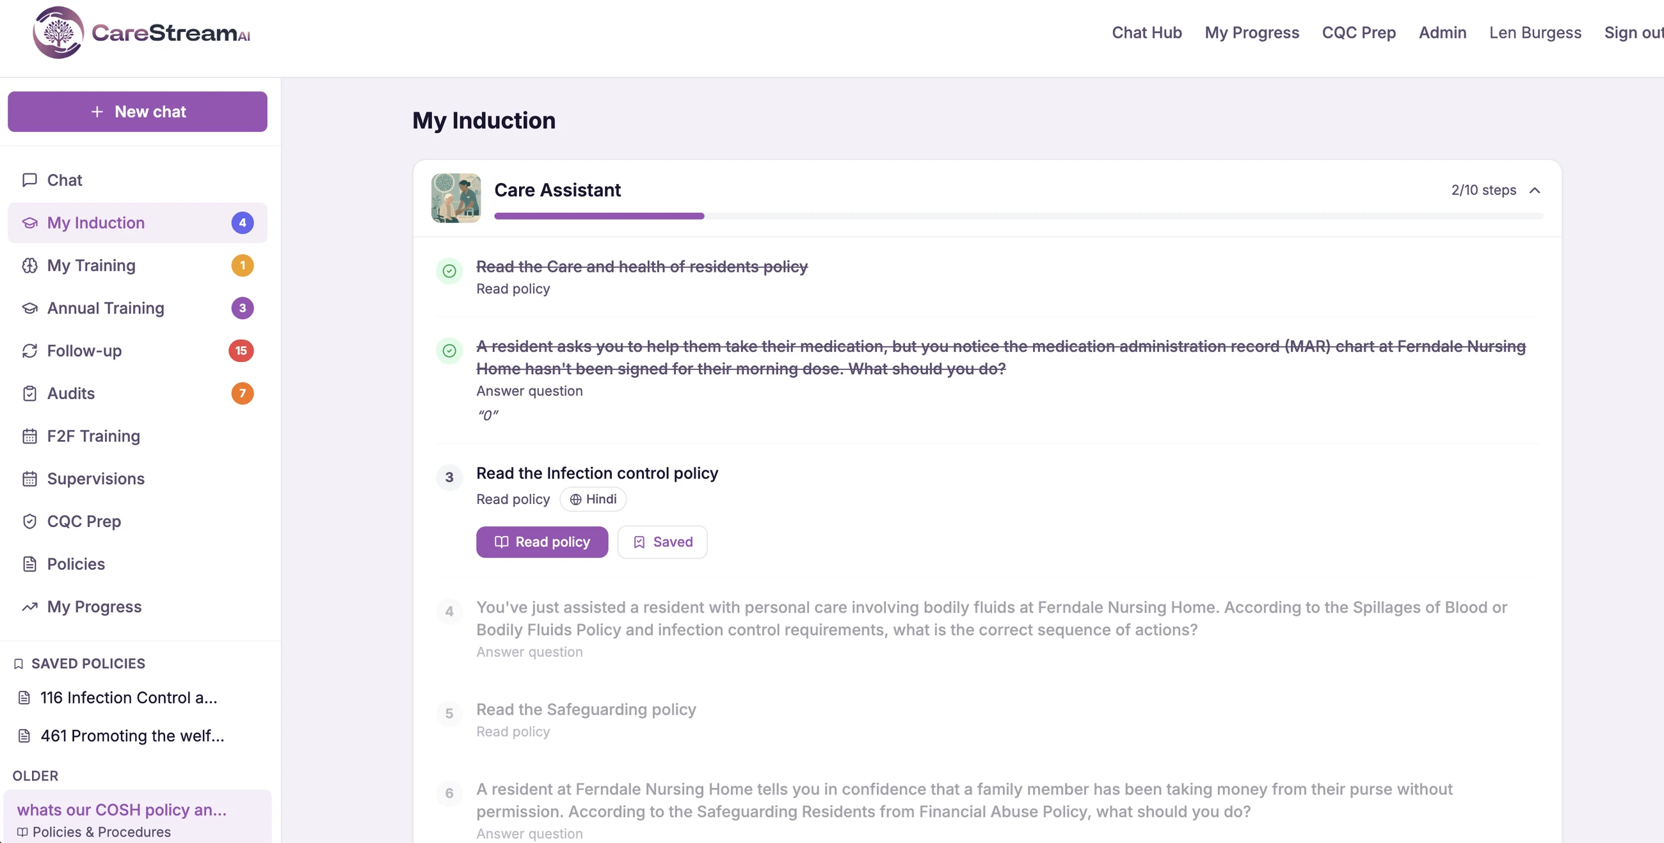Click the F2F Training calendar icon
This screenshot has height=843, width=1664.
click(29, 436)
